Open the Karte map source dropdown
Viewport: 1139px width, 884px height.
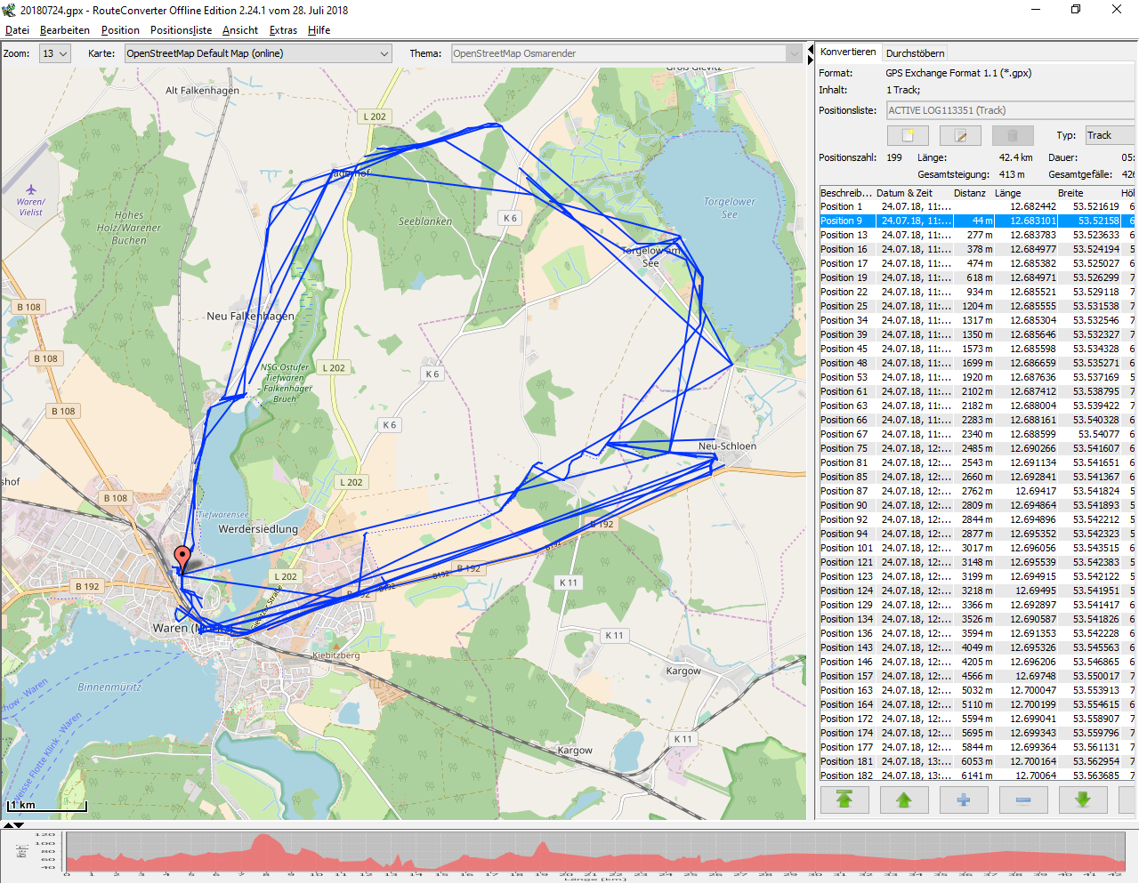[258, 54]
